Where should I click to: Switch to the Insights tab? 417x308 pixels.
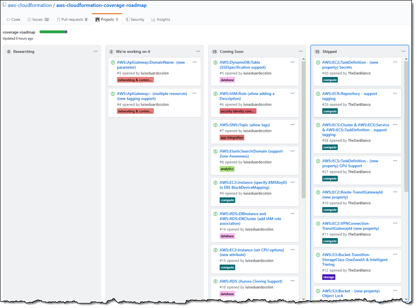[160, 19]
